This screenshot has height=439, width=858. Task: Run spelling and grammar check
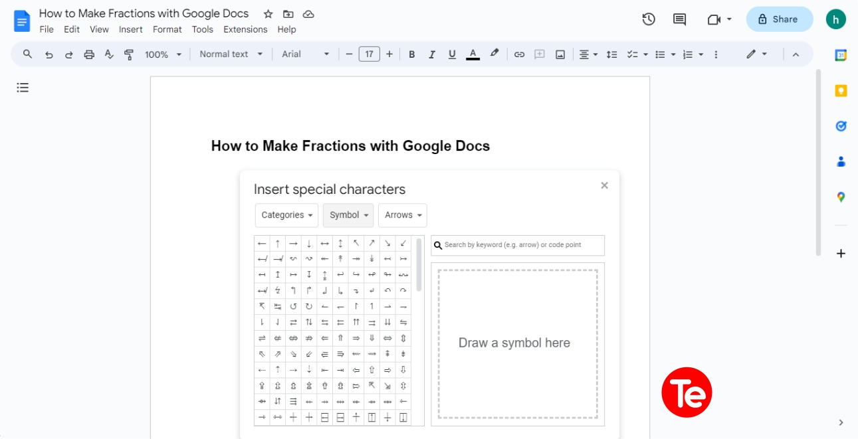(x=109, y=54)
